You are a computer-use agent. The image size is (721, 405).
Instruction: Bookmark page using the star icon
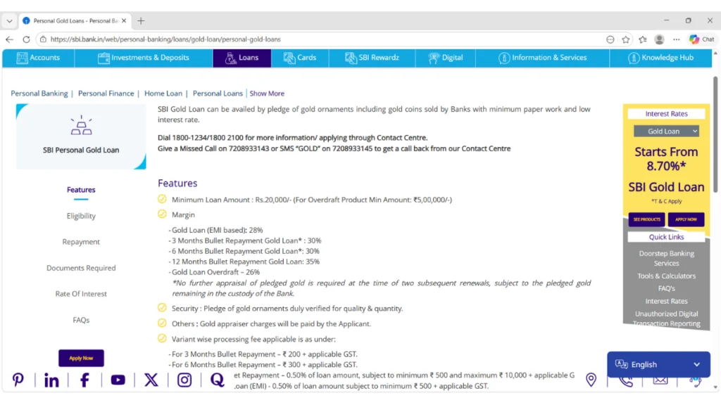coord(626,39)
